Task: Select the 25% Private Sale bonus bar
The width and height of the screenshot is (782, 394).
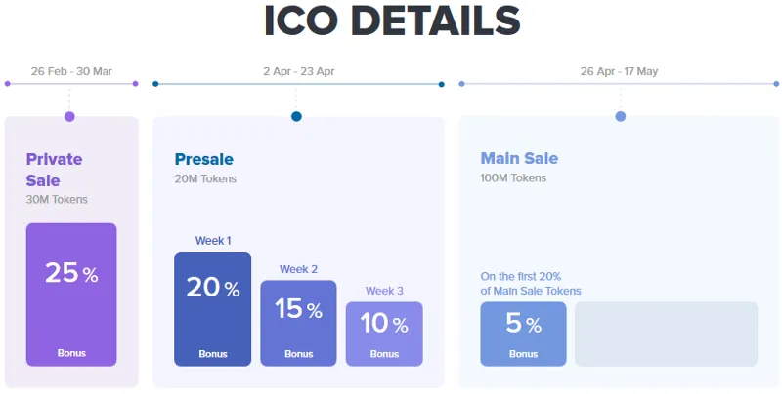Action: (x=71, y=295)
